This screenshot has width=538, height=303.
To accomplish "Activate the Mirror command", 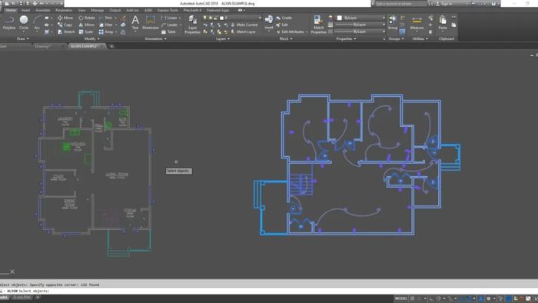I will [86, 25].
